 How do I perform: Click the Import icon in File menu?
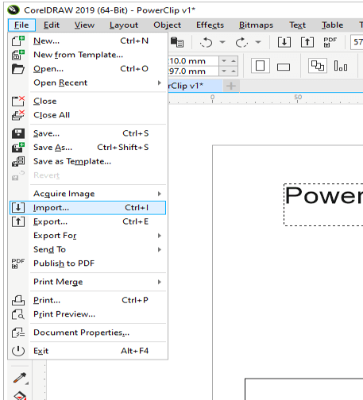click(x=18, y=208)
